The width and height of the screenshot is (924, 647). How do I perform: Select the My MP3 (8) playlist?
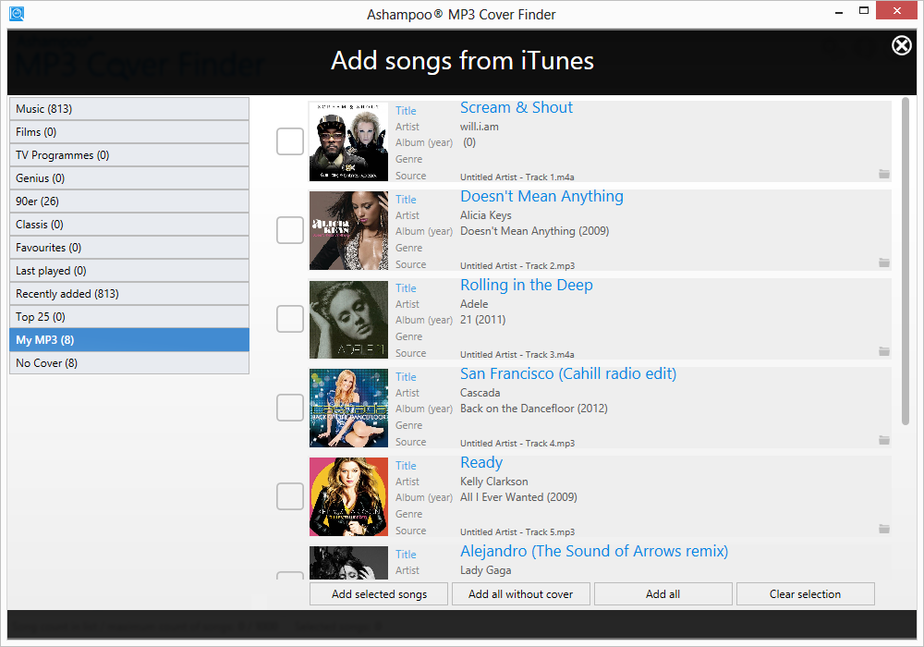tap(129, 340)
